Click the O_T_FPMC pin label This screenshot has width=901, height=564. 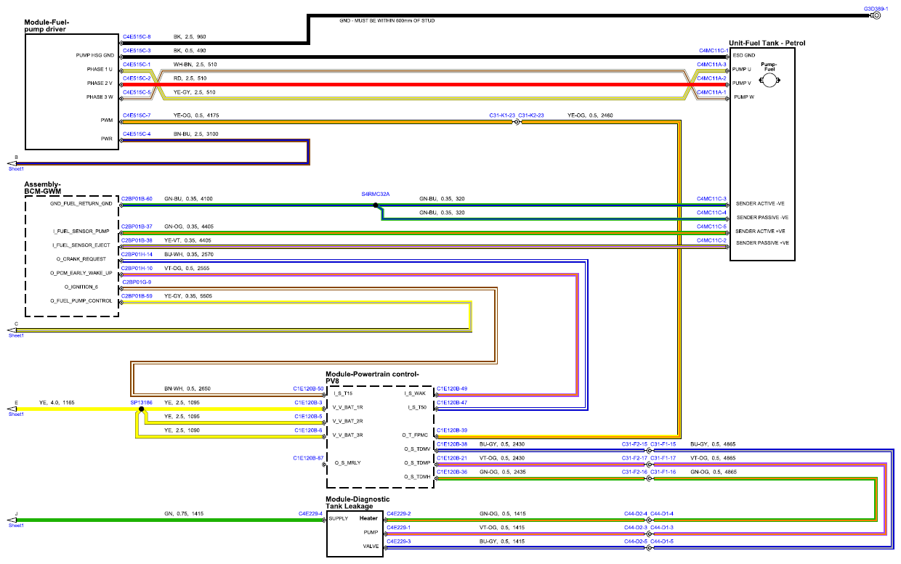(416, 435)
